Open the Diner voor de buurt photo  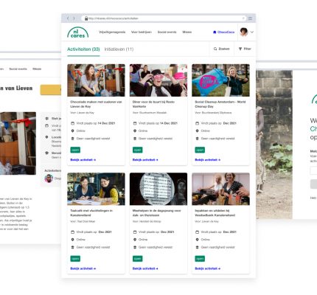(158, 80)
